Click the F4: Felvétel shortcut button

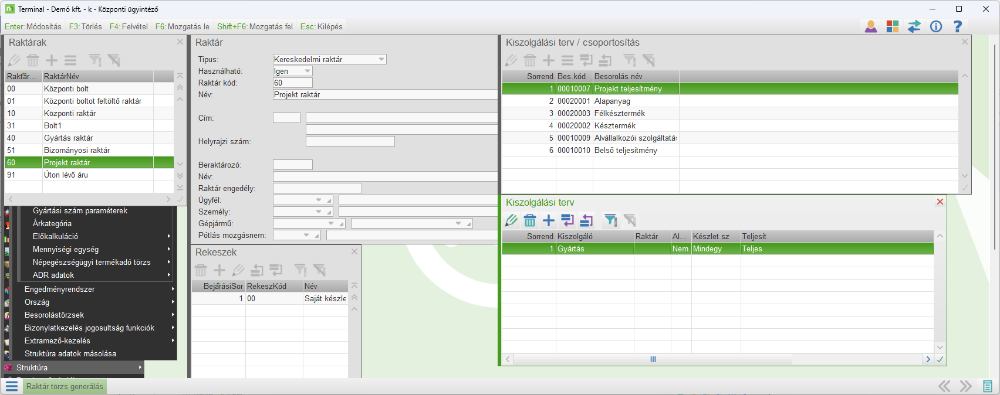coord(129,26)
